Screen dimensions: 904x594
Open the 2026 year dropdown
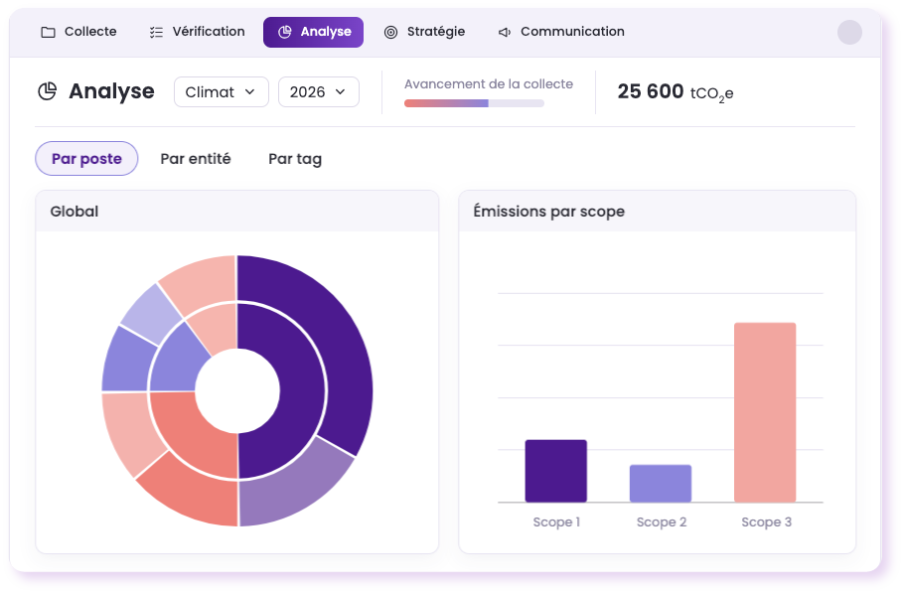point(319,92)
